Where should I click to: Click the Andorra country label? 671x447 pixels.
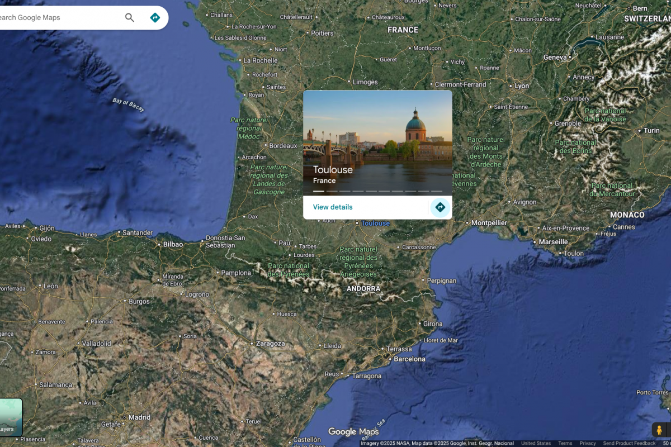pos(363,289)
